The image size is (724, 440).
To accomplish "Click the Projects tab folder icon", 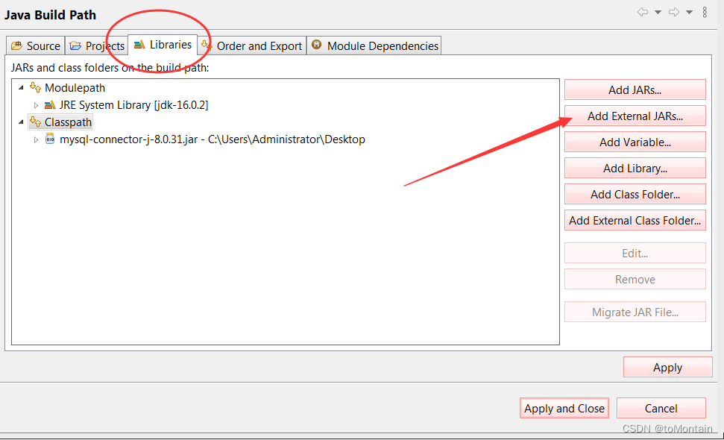I will coord(75,45).
